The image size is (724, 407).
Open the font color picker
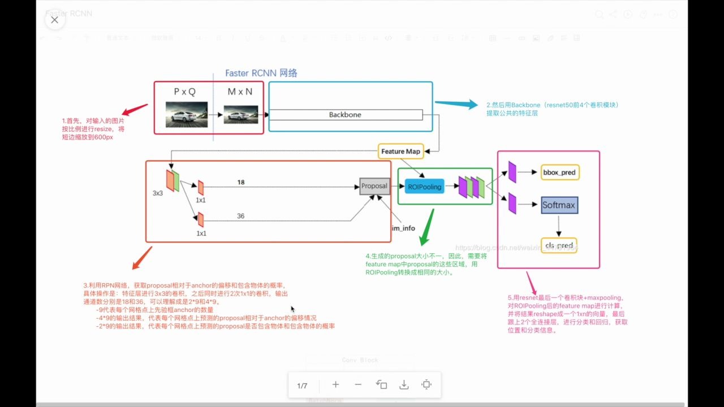point(283,38)
